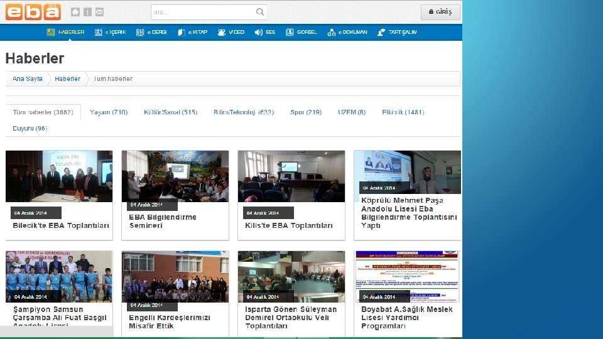Select the Etkinlik (1481) tab
603x339 pixels.
(403, 112)
